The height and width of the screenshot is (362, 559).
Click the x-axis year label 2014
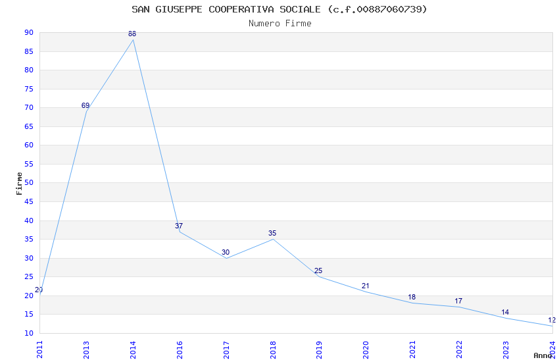(133, 349)
